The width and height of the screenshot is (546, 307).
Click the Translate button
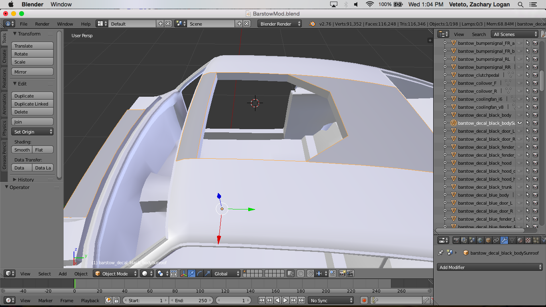click(x=32, y=46)
